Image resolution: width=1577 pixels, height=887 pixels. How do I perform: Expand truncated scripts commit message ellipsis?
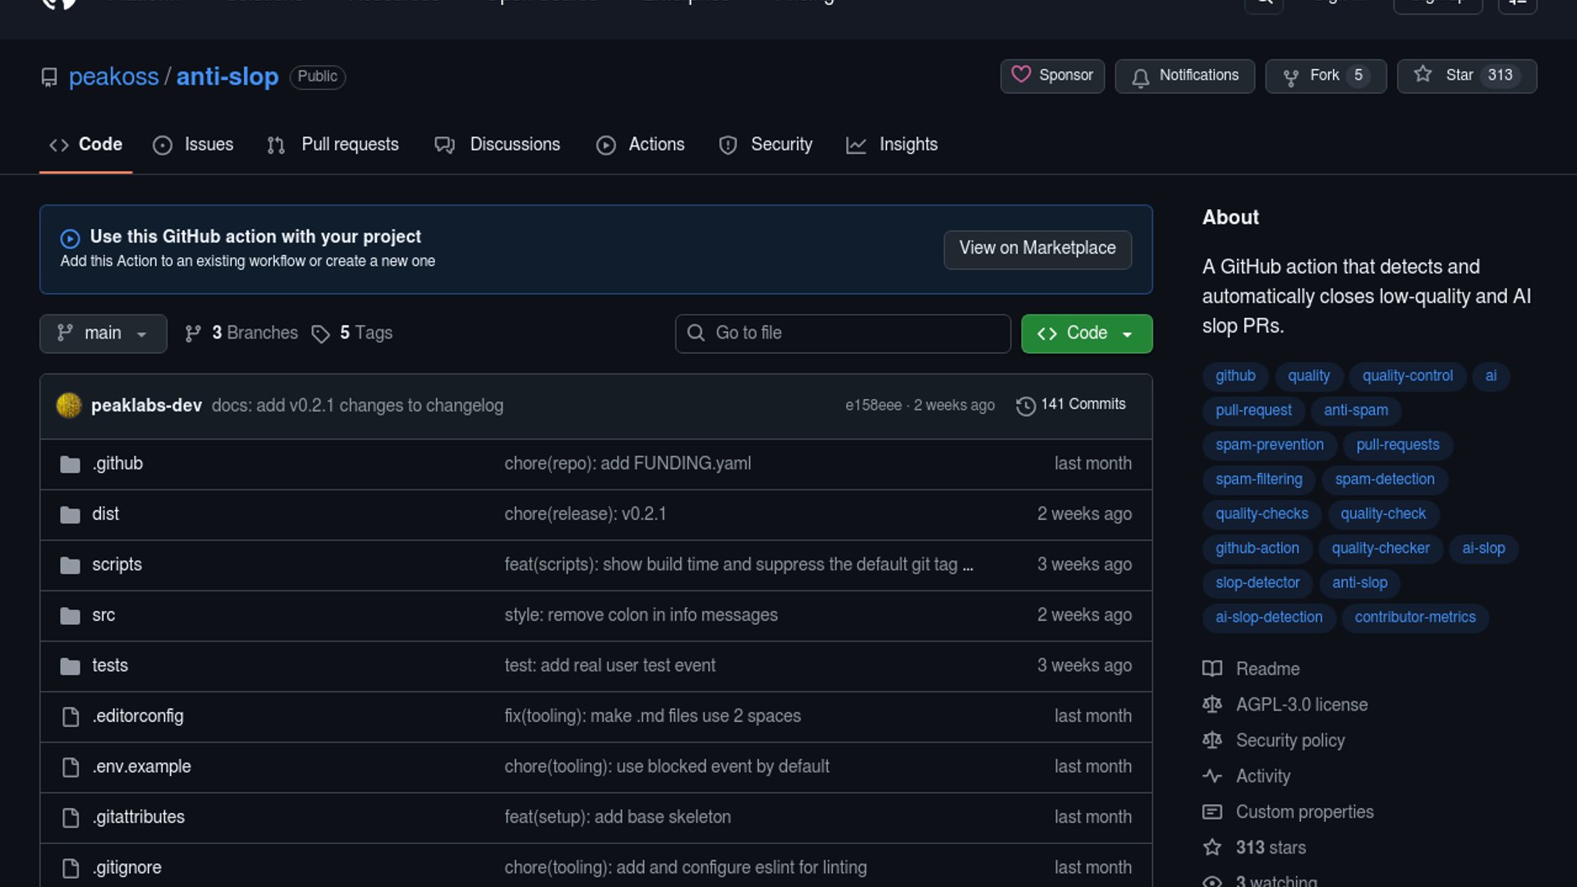point(968,565)
